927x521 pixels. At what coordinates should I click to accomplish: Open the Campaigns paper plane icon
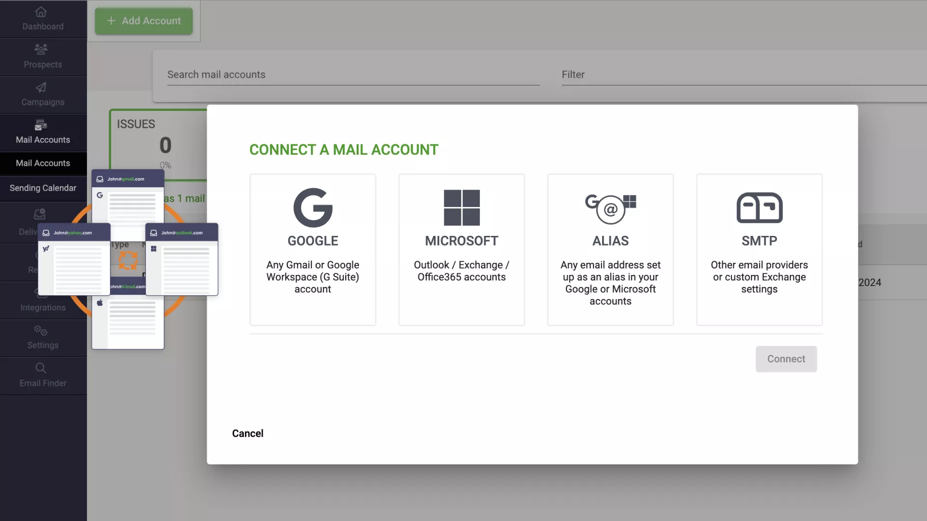(41, 87)
